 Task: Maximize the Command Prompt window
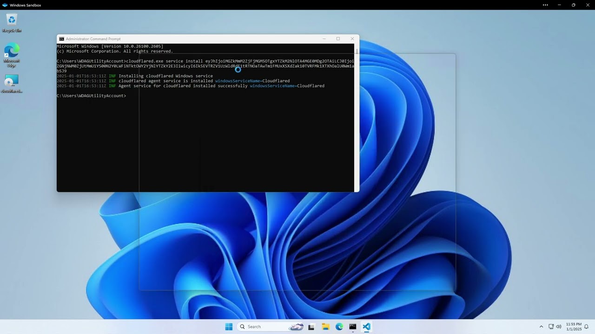point(338,39)
